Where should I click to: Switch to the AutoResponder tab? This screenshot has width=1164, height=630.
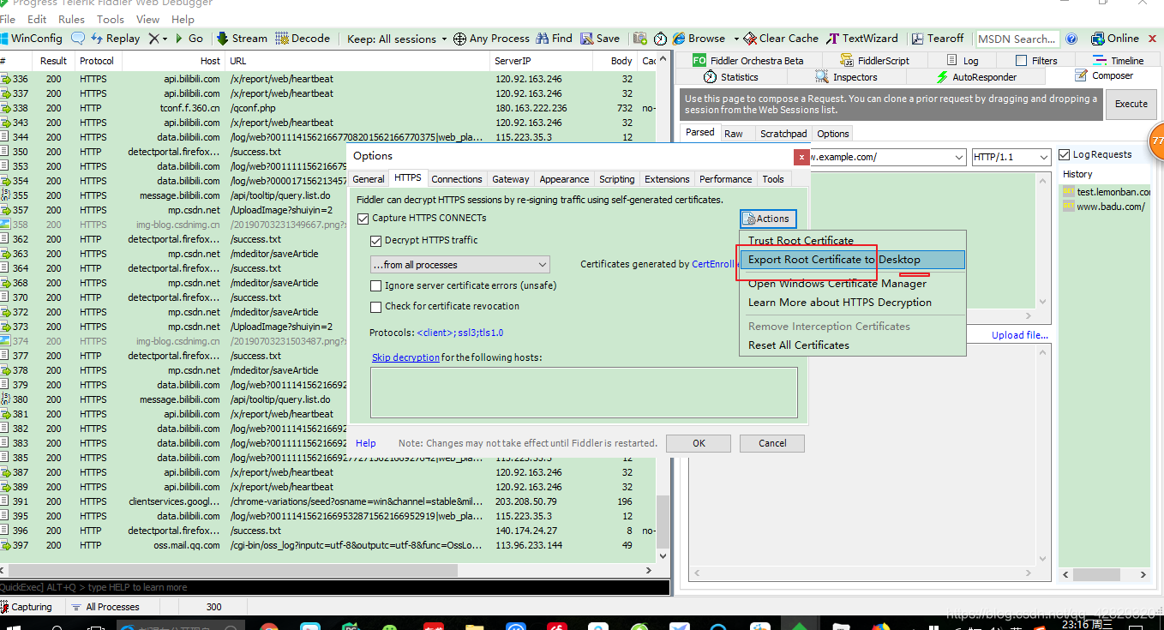click(976, 77)
